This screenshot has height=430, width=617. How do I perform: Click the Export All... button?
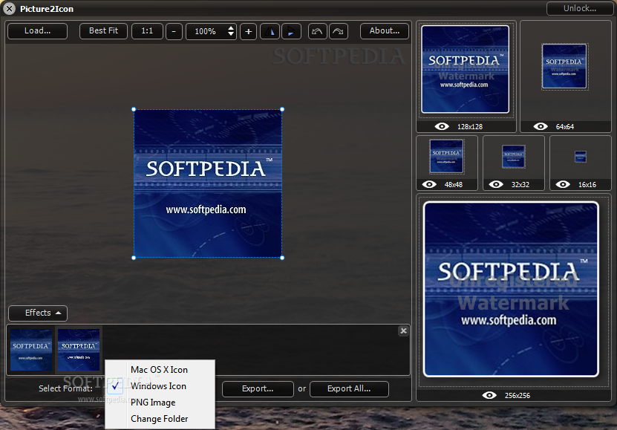pyautogui.click(x=349, y=388)
